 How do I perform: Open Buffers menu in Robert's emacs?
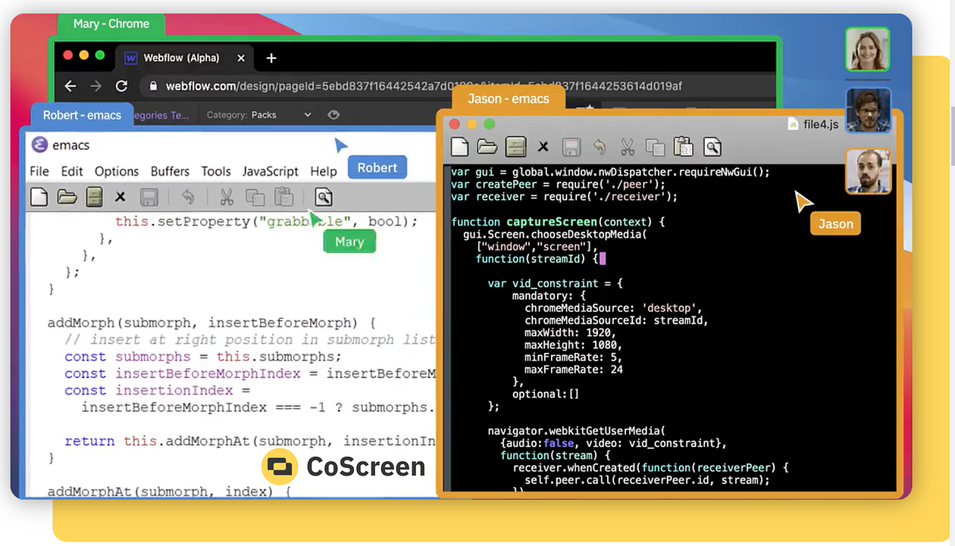pyautogui.click(x=170, y=171)
